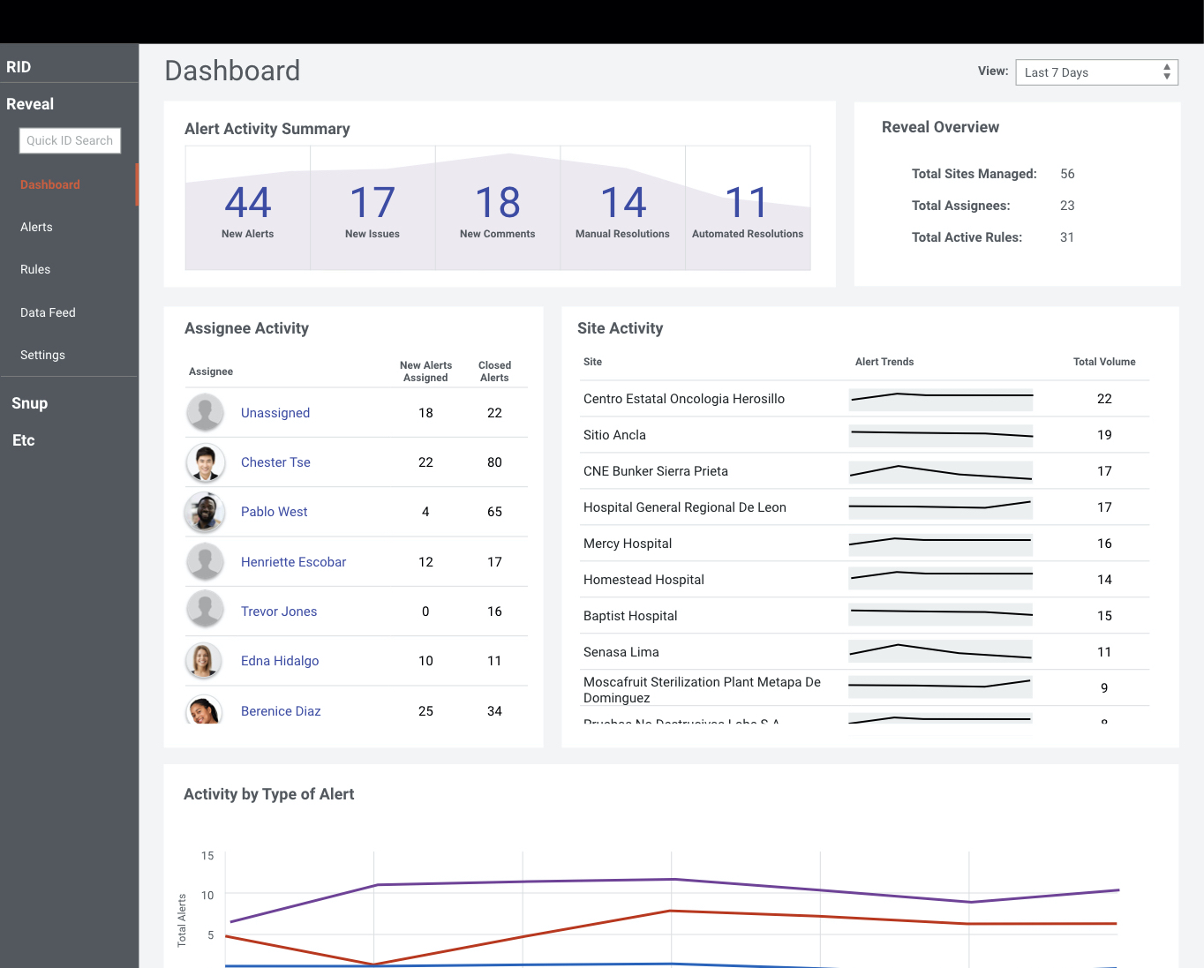
Task: Open the Last 7 Days view dropdown
Action: 1097,72
